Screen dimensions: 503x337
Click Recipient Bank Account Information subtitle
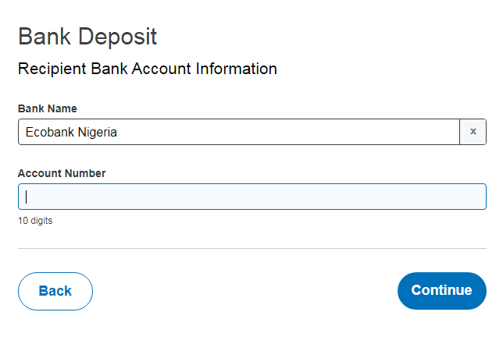(x=148, y=69)
